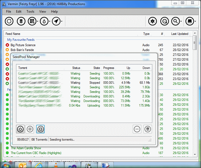Image resolution: width=201 pixels, height=168 pixels.
Task: Click the Type column header
Action: coord(145,34)
